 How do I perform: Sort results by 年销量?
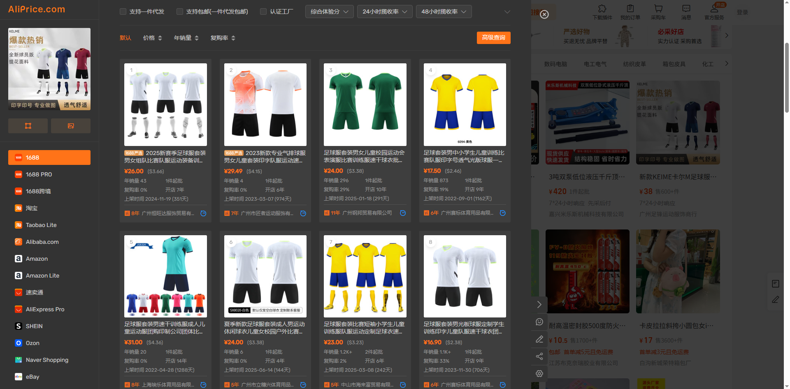click(186, 38)
